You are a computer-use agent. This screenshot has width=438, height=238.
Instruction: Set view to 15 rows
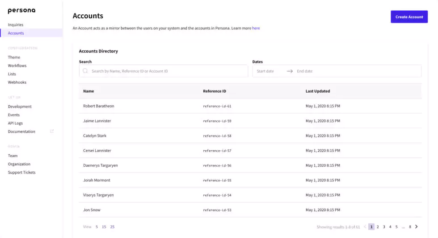pos(104,227)
